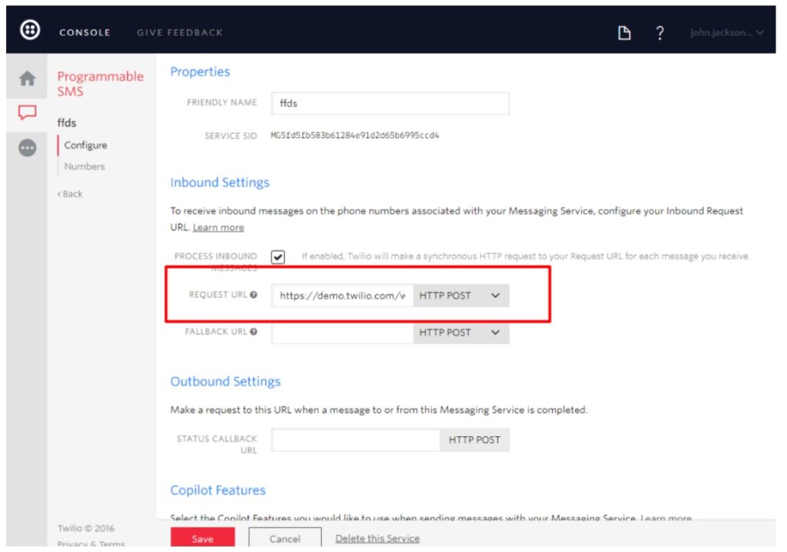This screenshot has height=552, width=787.
Task: Open Programmable SMS chat bubble icon
Action: point(27,112)
